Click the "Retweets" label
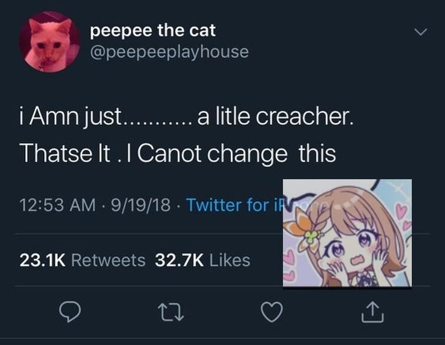 [108, 260]
